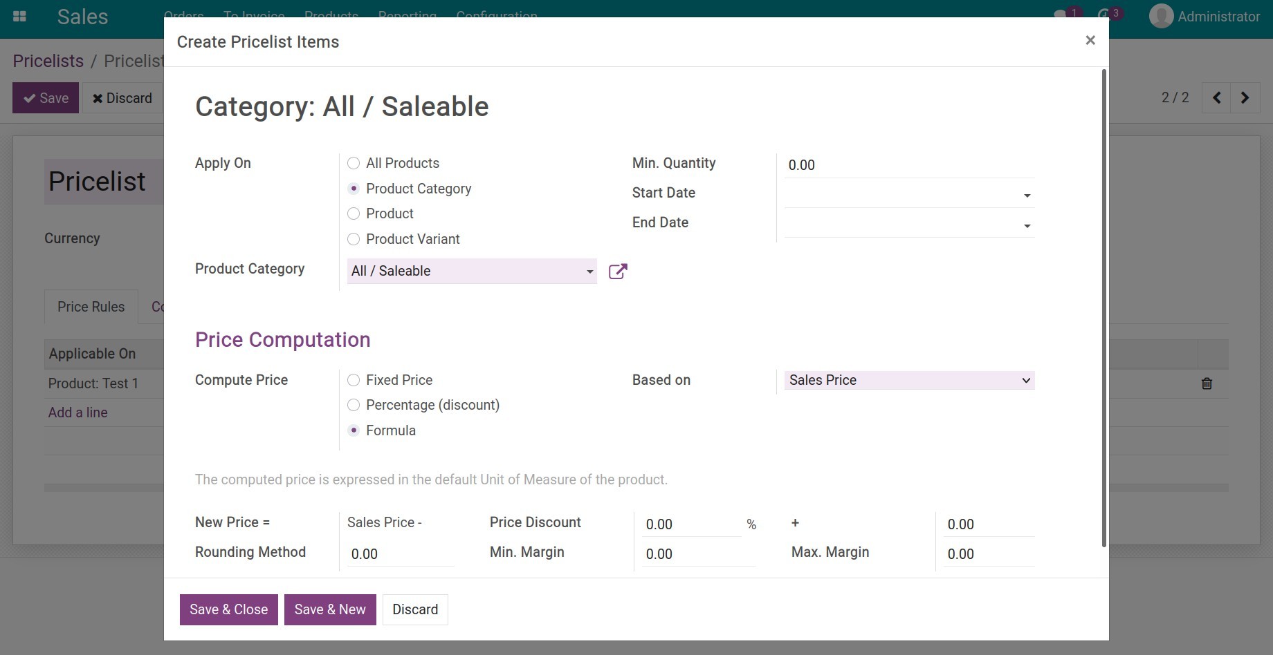This screenshot has height=655, width=1273.
Task: Click the Rounding Method field
Action: (x=400, y=554)
